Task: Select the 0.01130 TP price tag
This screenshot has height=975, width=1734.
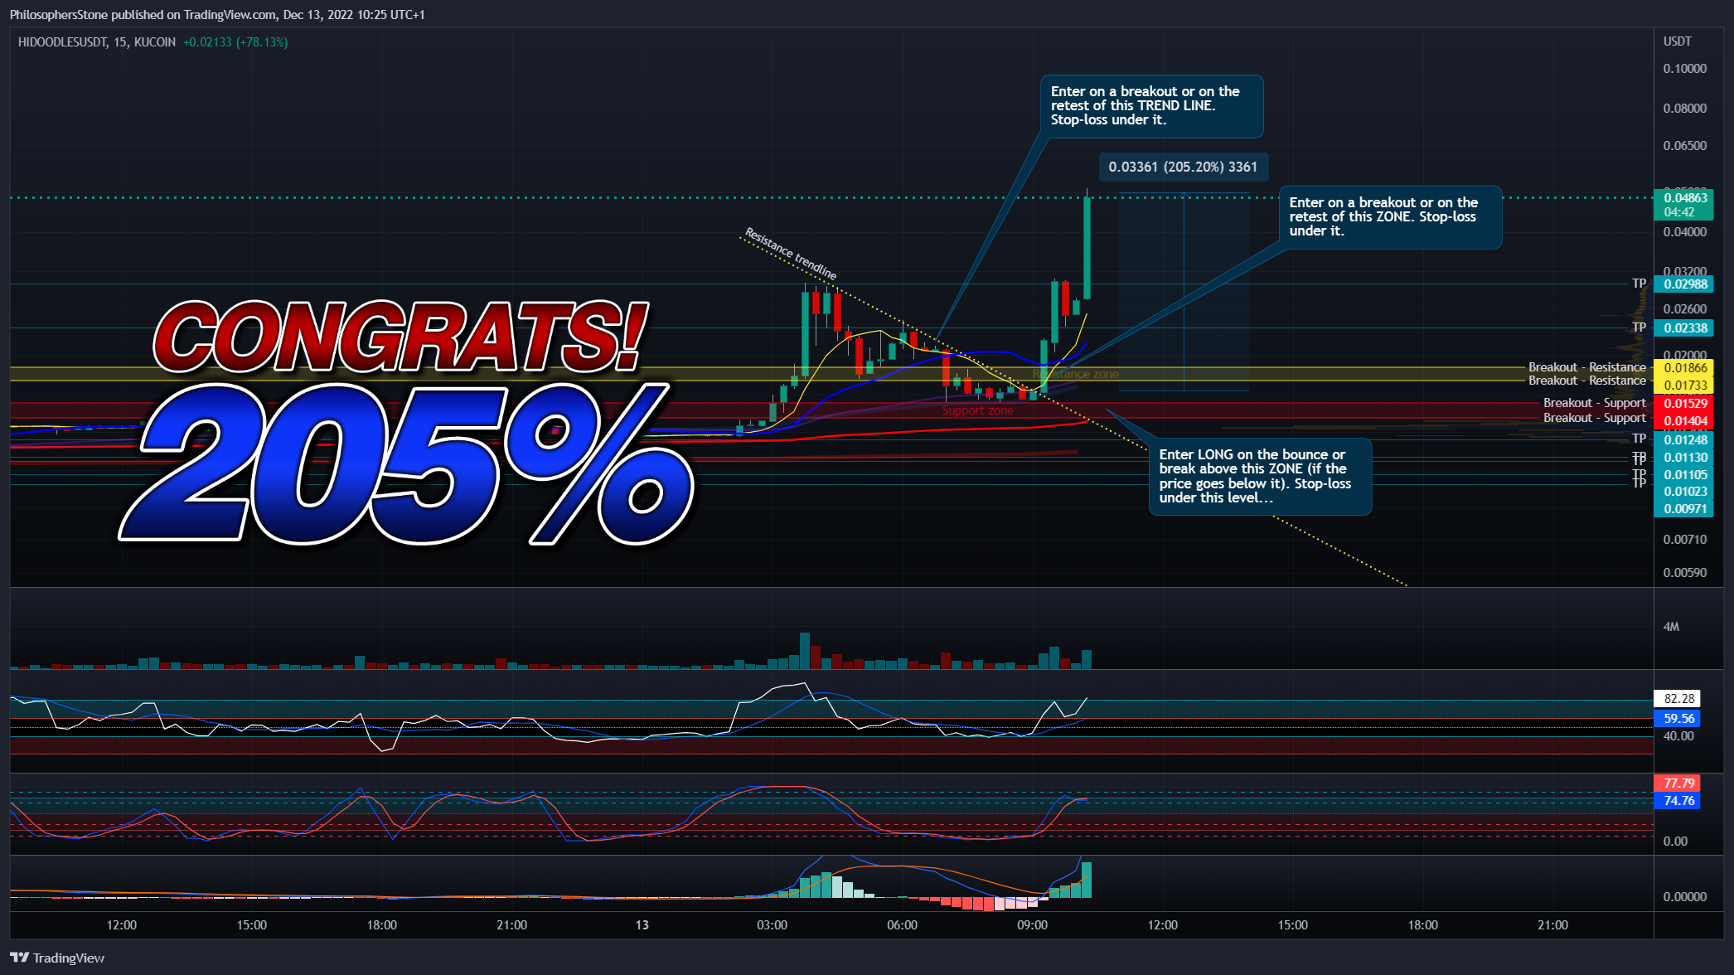Action: pos(1685,458)
